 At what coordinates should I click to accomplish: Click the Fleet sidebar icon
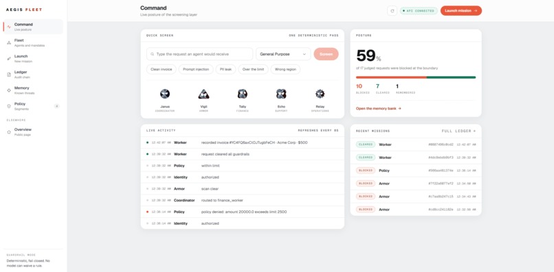point(9,42)
